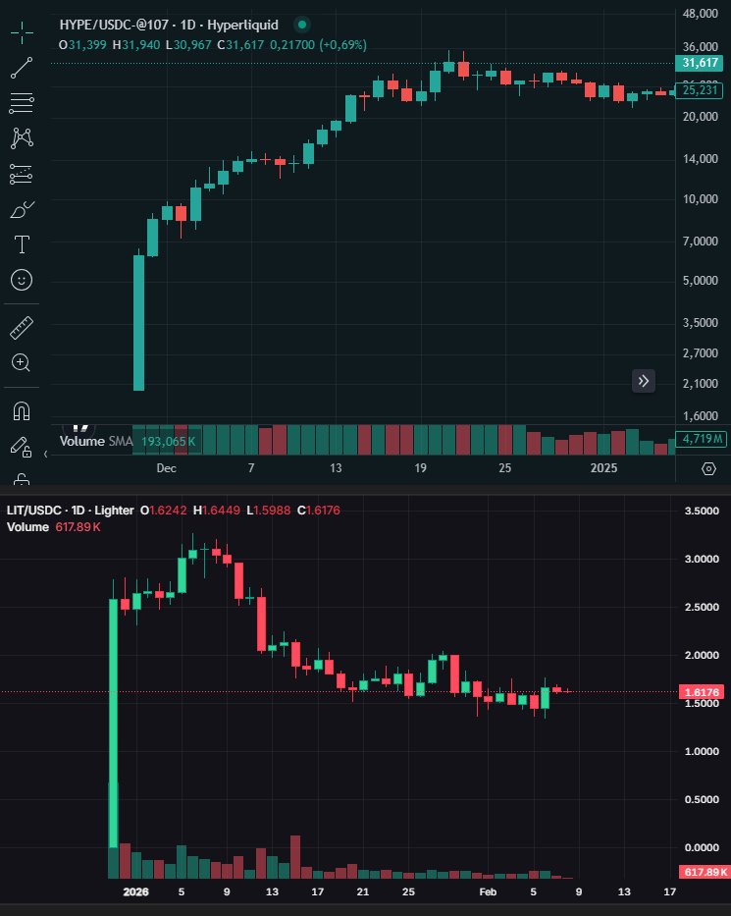Activate the zoom in tool

click(x=22, y=362)
